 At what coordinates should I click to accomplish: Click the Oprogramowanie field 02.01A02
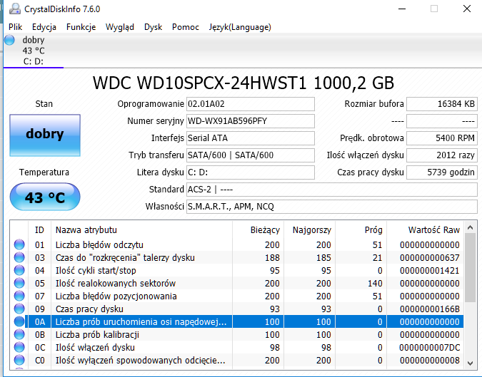251,104
